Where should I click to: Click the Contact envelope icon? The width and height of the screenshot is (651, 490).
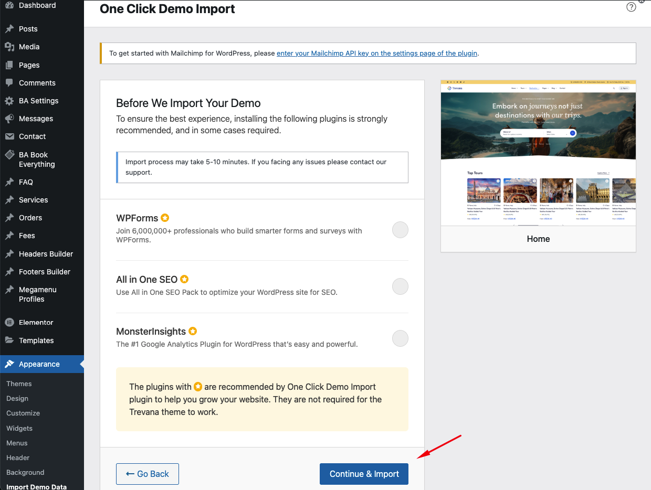tap(9, 136)
